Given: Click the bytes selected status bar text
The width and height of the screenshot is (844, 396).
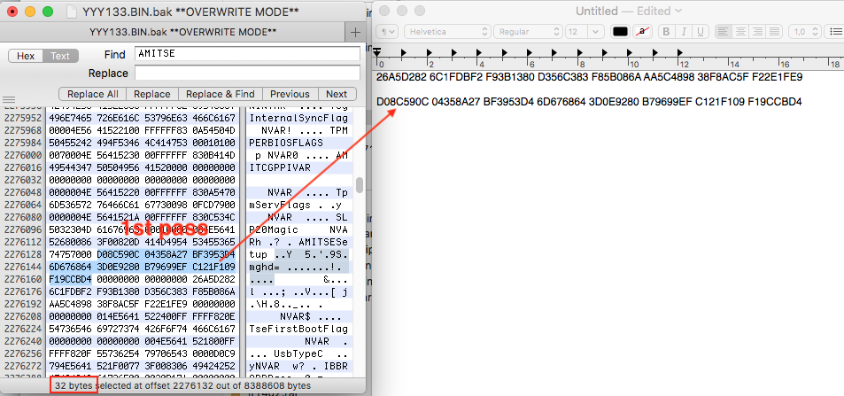Looking at the screenshot, I should click(x=182, y=385).
